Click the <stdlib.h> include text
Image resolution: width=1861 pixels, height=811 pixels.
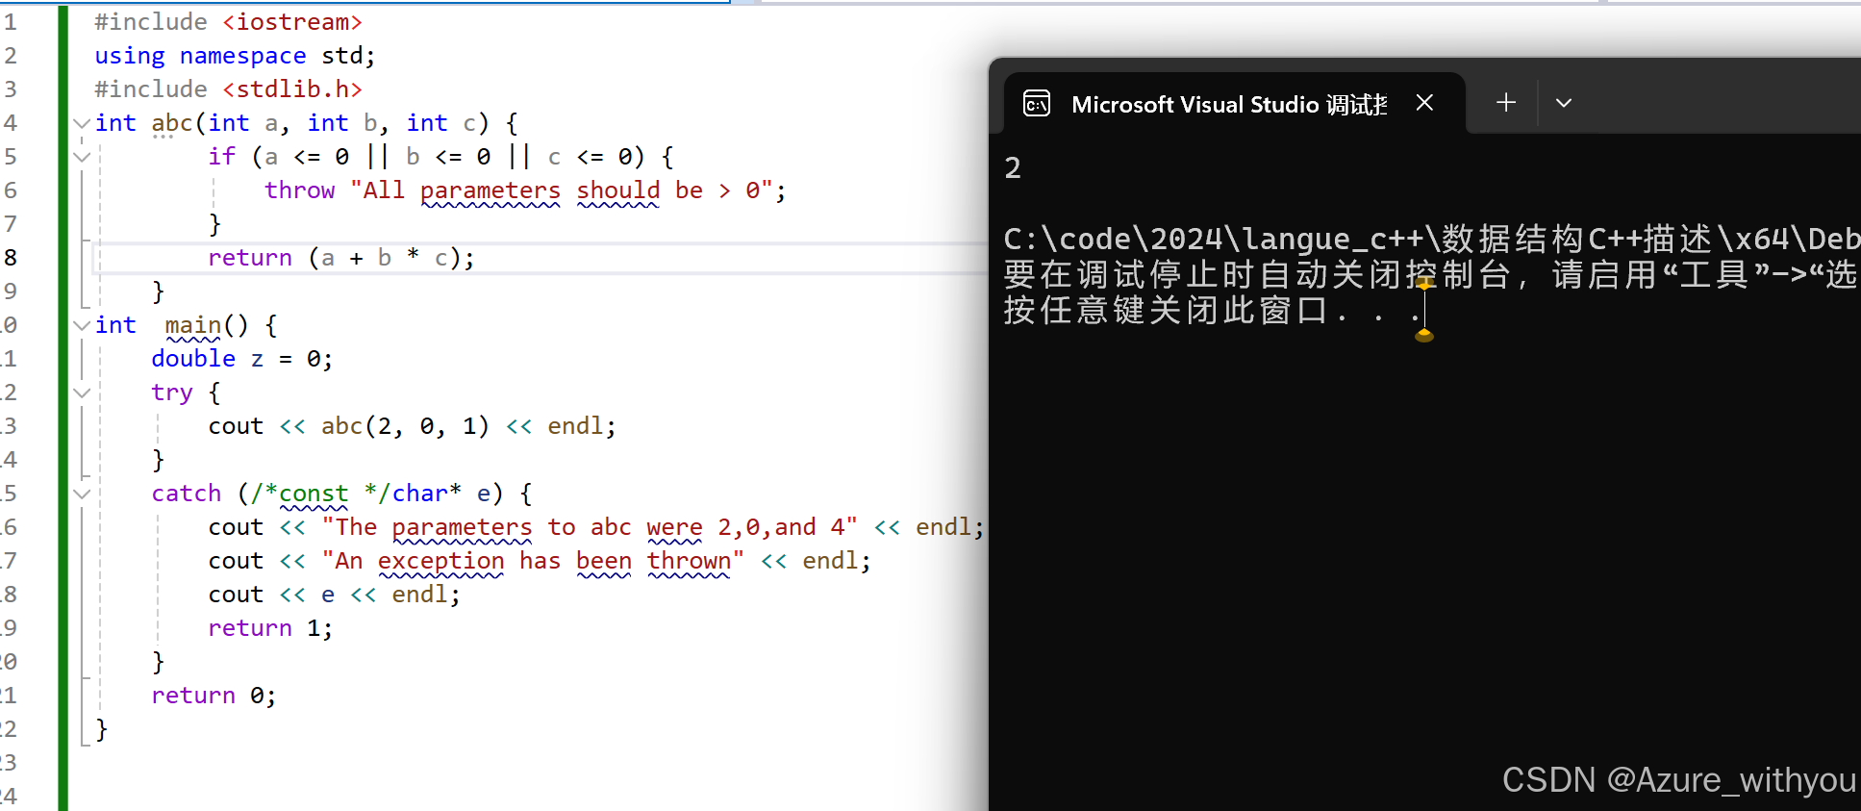pos(292,89)
